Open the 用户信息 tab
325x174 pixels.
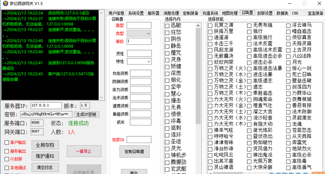[x=116, y=13]
